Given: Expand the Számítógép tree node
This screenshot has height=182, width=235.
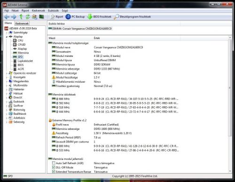Looking at the screenshot, I should (x=7, y=32).
